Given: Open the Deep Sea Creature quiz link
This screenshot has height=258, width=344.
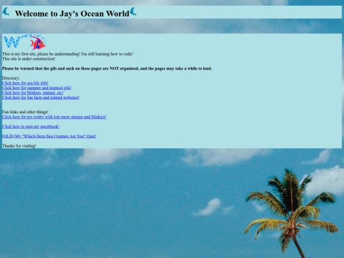Looking at the screenshot, I should [x=49, y=136].
